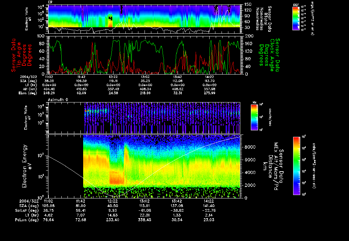Viewport: 349px width, 241px height.
Task: Click the SZA value 112.06
Action: (177, 81)
